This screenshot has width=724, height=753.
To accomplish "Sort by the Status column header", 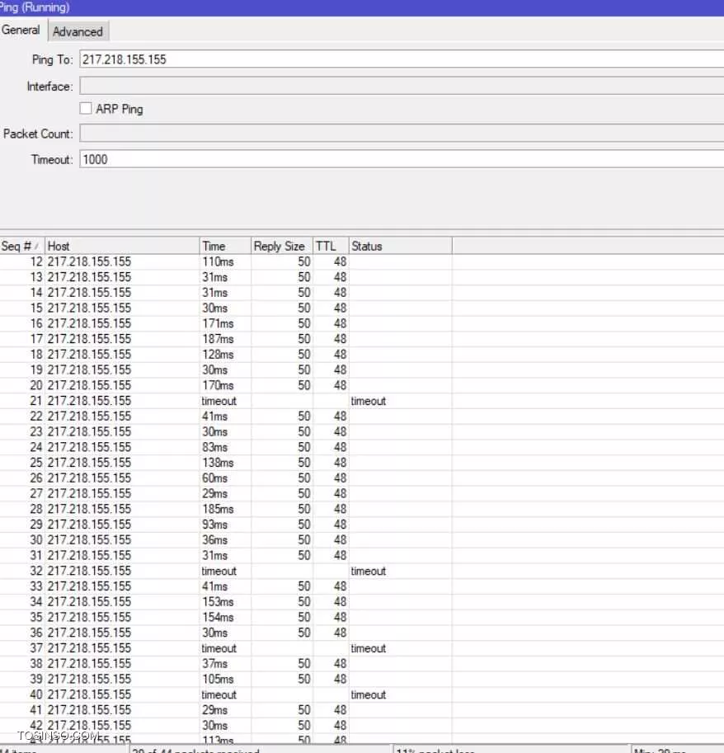I will click(x=399, y=246).
